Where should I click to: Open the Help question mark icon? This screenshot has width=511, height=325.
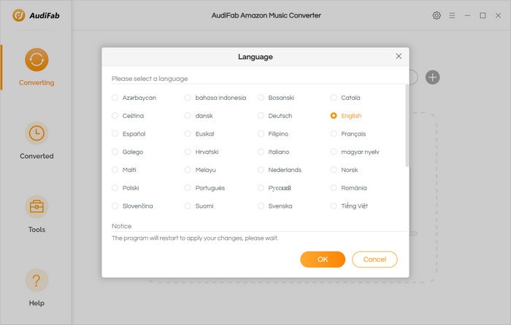click(36, 280)
